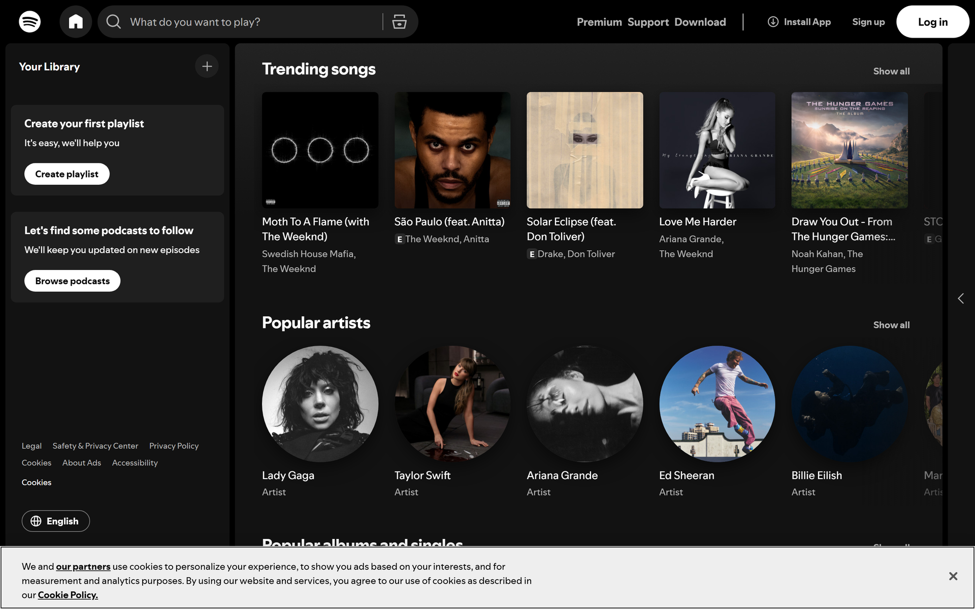The width and height of the screenshot is (975, 609).
Task: Collapse right panel with chevron arrow
Action: tap(961, 298)
